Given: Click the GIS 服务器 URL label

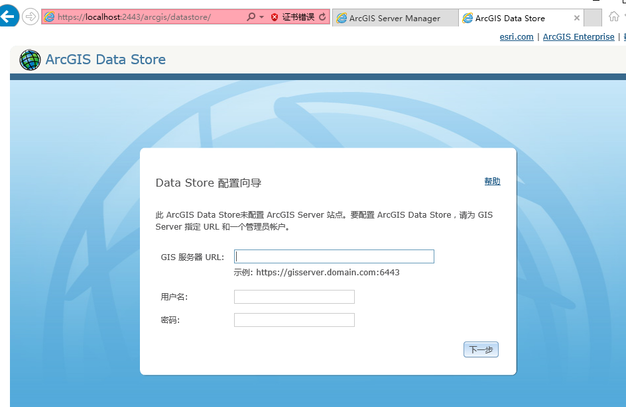Looking at the screenshot, I should coord(192,257).
